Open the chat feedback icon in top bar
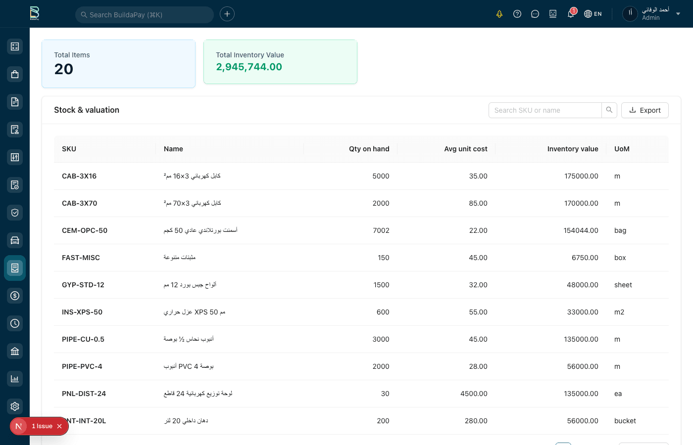Screen dimensions: 693x445 click(x=535, y=14)
